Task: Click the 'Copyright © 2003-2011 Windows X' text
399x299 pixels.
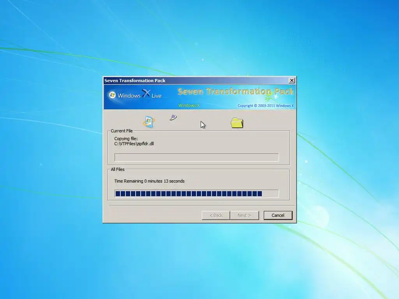Action: coord(265,106)
